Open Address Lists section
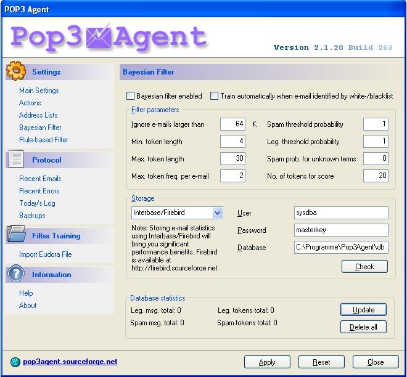The image size is (407, 377). pyautogui.click(x=38, y=115)
